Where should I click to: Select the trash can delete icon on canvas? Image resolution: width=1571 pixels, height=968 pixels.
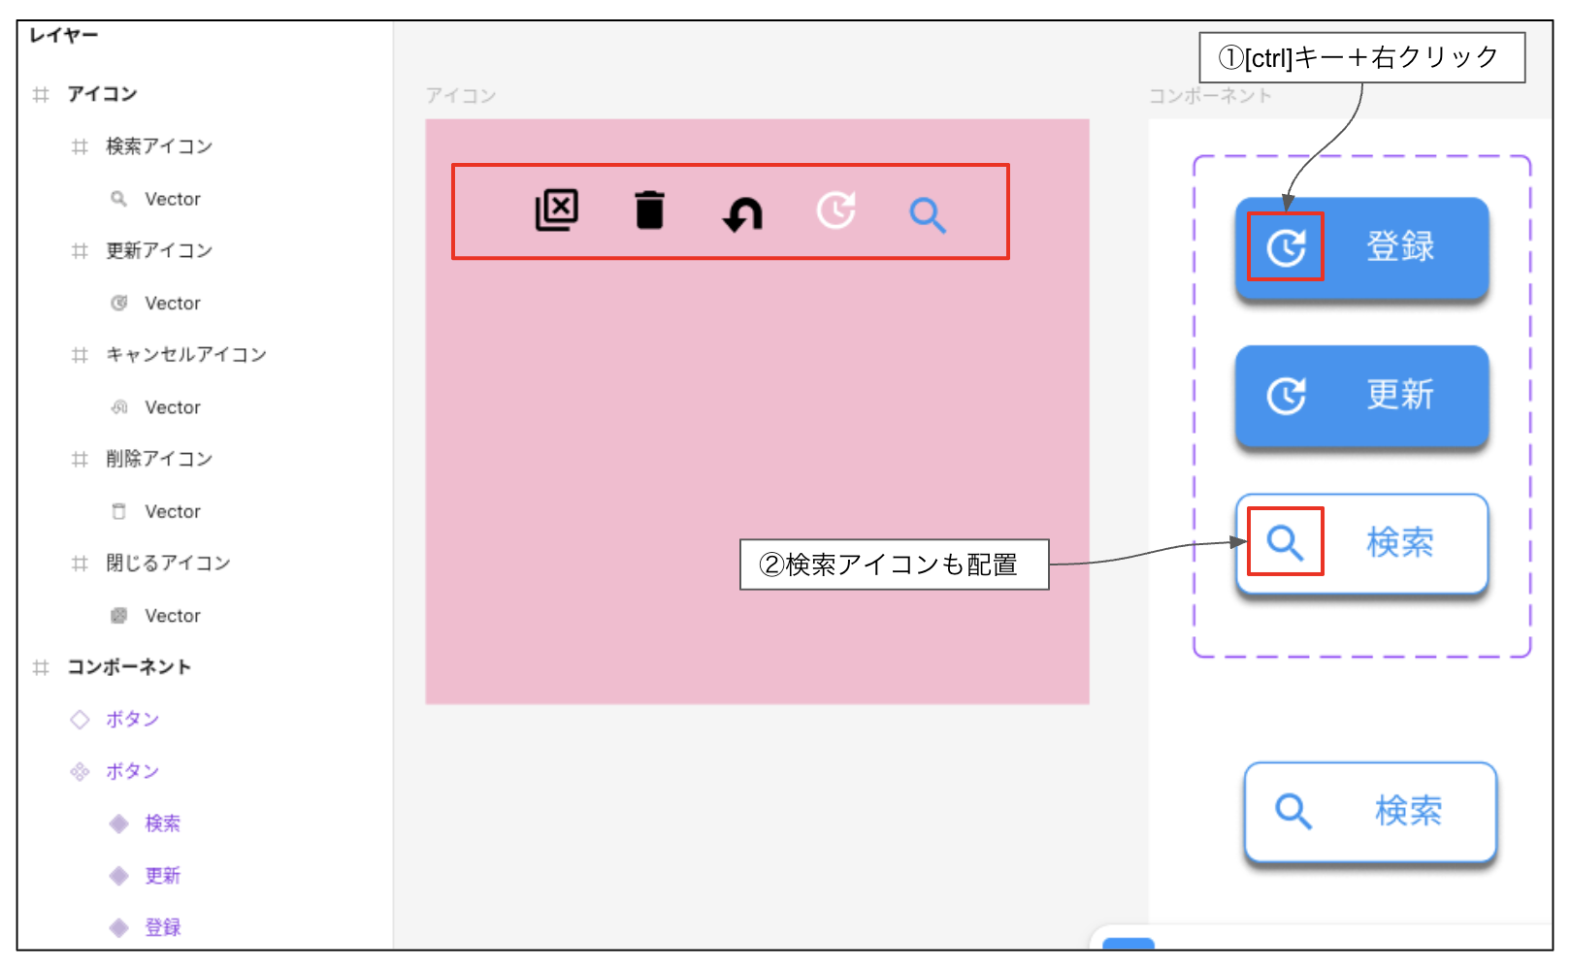coord(650,210)
